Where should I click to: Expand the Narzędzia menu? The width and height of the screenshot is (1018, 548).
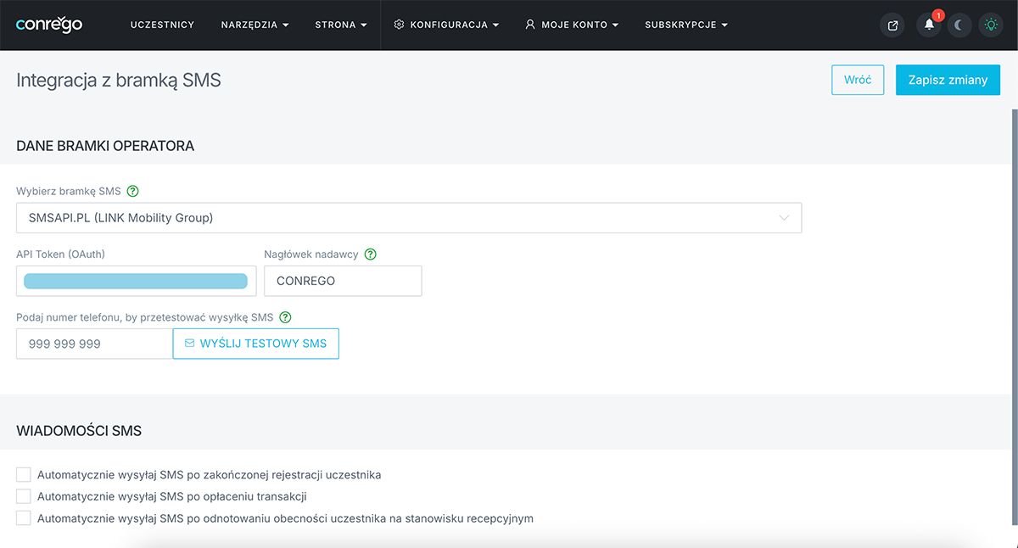[x=255, y=25]
